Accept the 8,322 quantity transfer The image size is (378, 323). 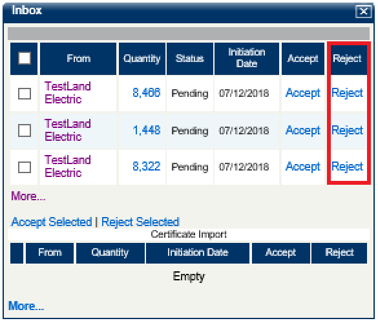pyautogui.click(x=303, y=167)
